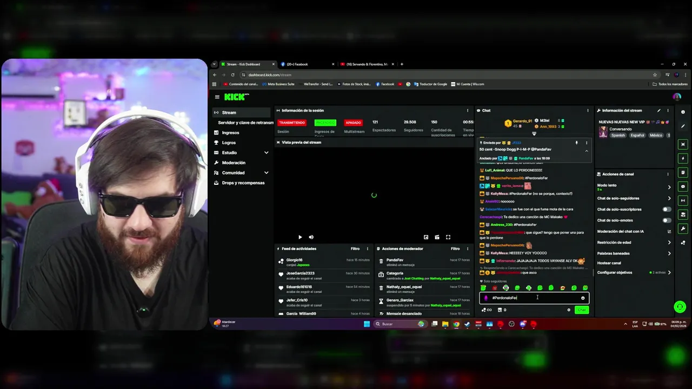Open Configurar objetivos arrow

coord(669,273)
